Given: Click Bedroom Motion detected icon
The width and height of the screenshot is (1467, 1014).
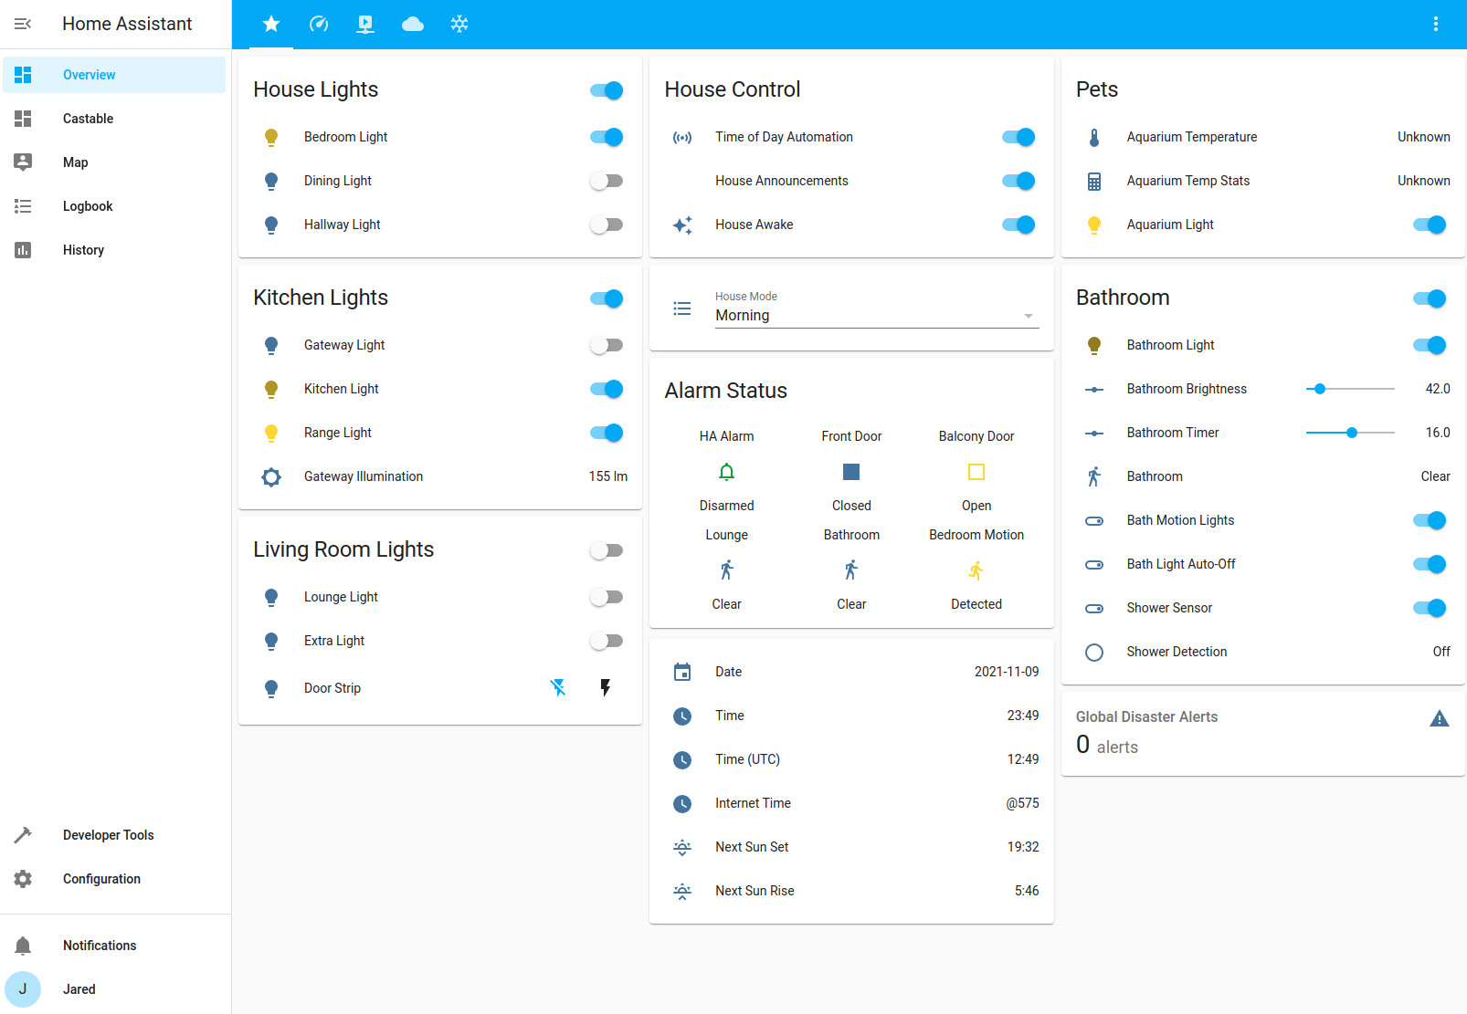Looking at the screenshot, I should (976, 571).
